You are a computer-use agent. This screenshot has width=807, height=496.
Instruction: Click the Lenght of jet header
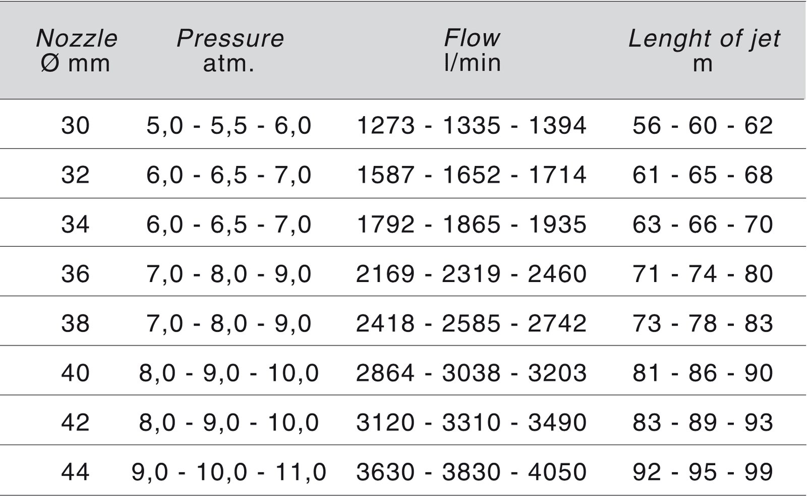(x=704, y=50)
